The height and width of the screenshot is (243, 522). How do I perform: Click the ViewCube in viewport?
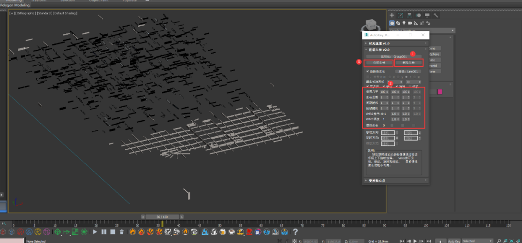pyautogui.click(x=371, y=25)
